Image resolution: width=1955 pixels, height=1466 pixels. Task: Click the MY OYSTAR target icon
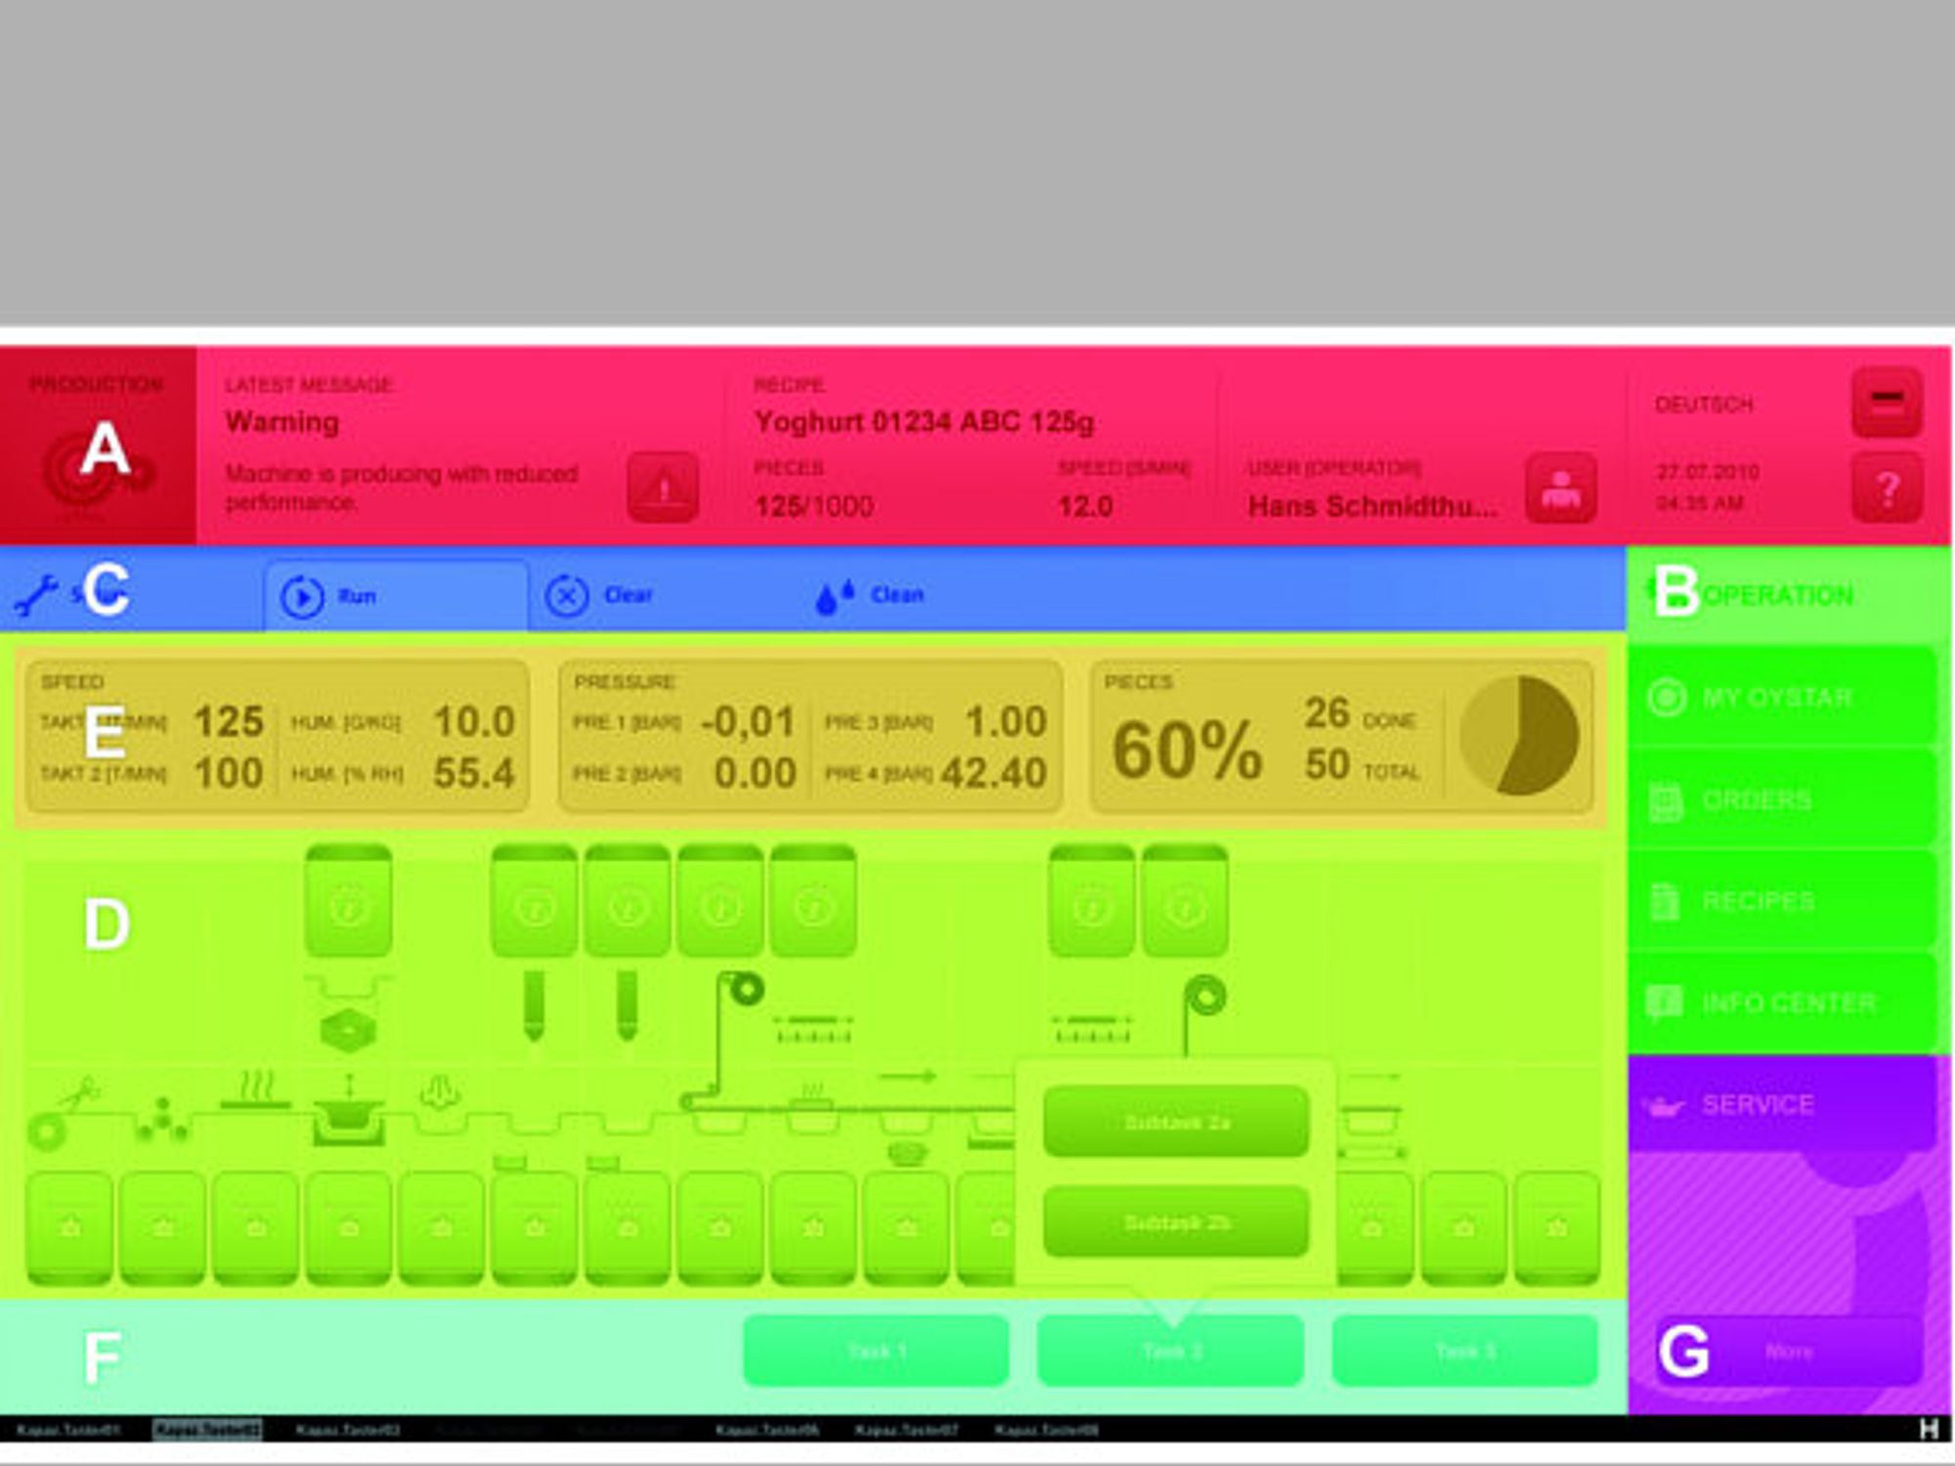[1667, 697]
